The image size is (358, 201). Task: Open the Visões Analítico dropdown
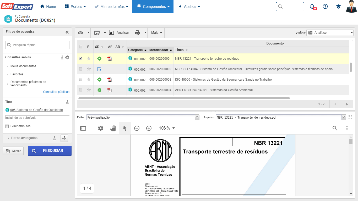pyautogui.click(x=330, y=33)
